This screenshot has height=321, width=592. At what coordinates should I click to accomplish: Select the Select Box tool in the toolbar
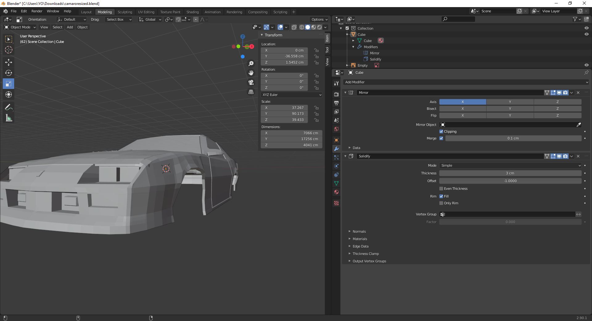point(9,39)
